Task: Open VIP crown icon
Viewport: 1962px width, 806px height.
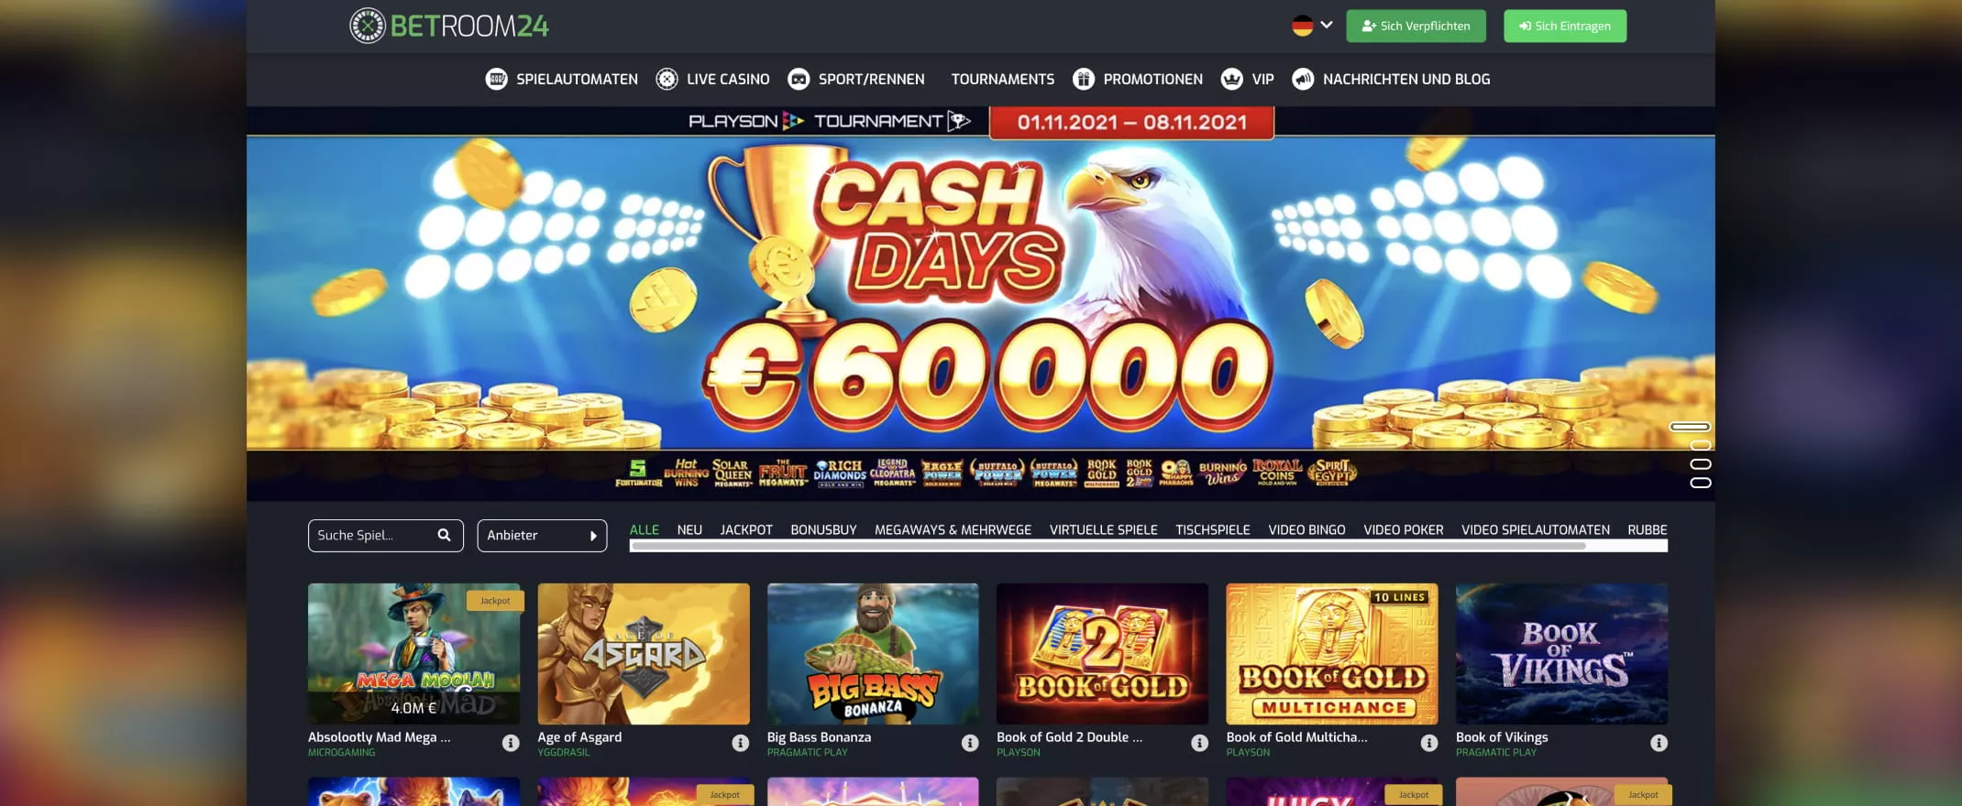Action: (1231, 79)
